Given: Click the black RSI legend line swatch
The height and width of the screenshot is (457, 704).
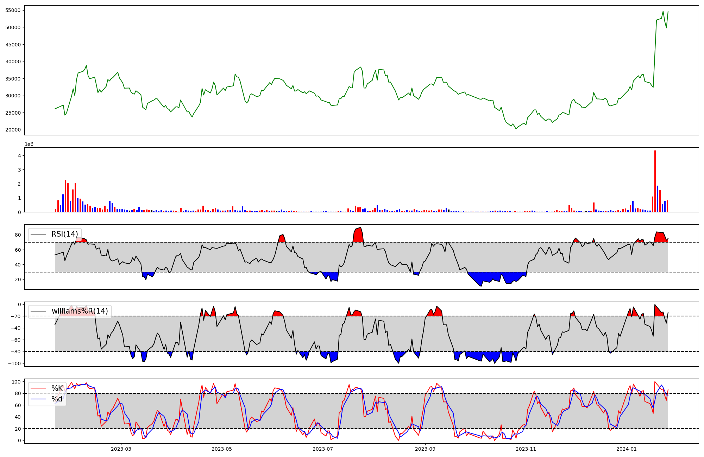Looking at the screenshot, I should (x=39, y=234).
